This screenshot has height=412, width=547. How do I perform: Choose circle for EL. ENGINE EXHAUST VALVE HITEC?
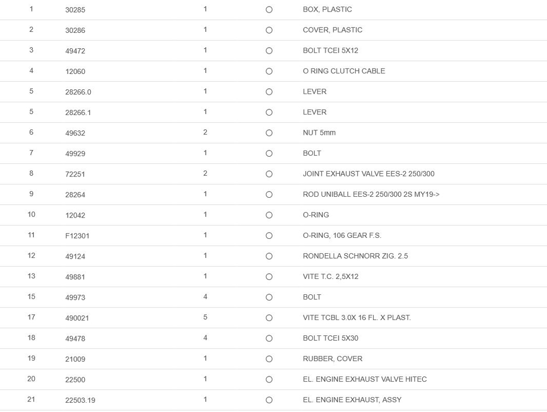(x=269, y=380)
